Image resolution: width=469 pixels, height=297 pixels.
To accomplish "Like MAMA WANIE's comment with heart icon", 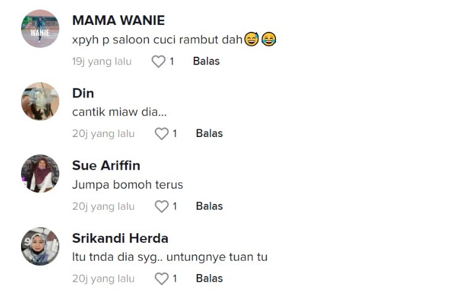I will pyautogui.click(x=158, y=62).
